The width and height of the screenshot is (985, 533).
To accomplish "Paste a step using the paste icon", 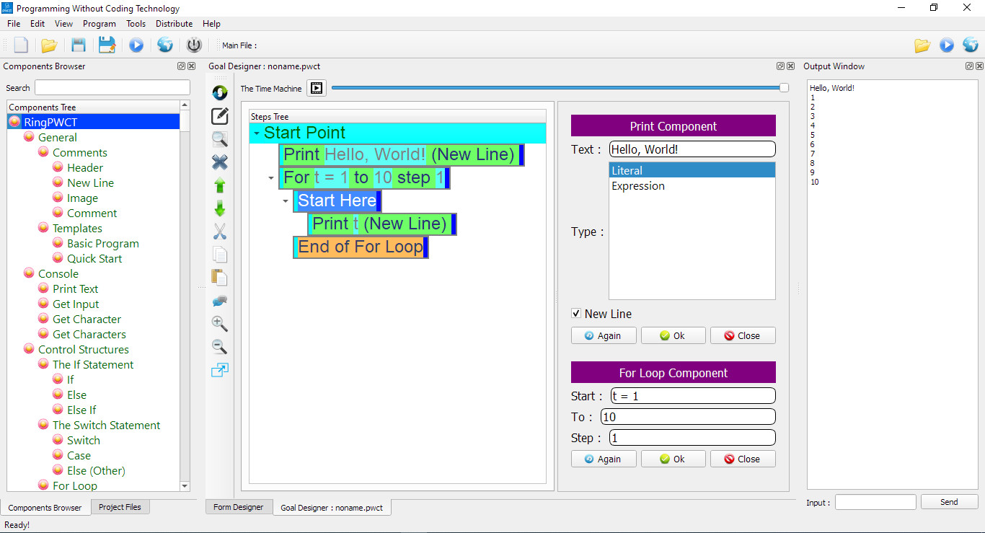I will click(219, 278).
